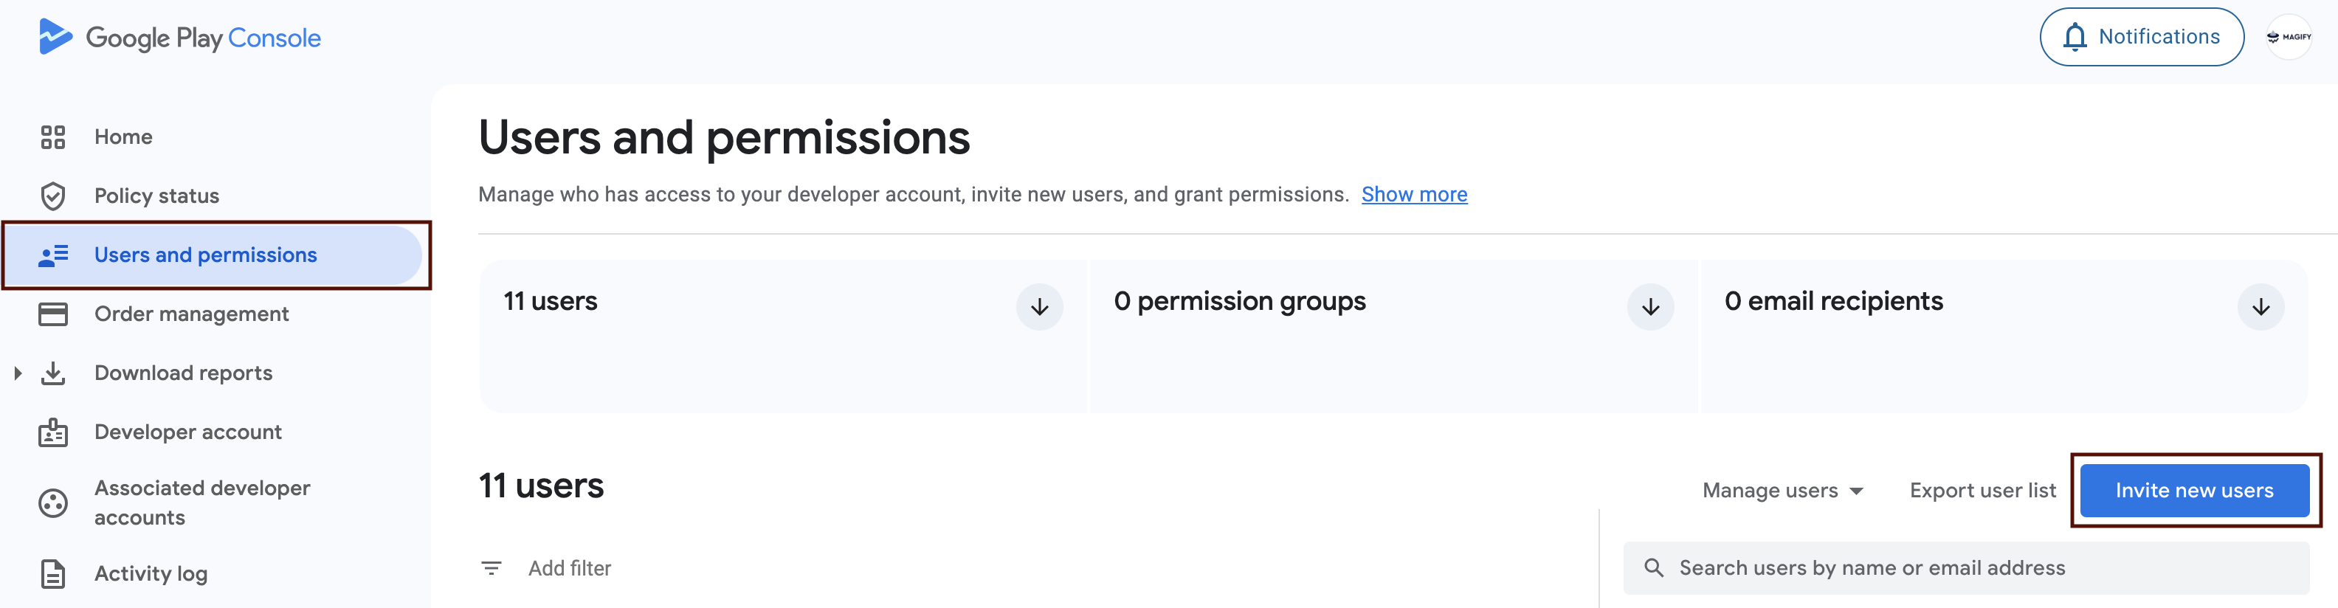Open Associated developer accounts page
The image size is (2338, 608).
(201, 502)
